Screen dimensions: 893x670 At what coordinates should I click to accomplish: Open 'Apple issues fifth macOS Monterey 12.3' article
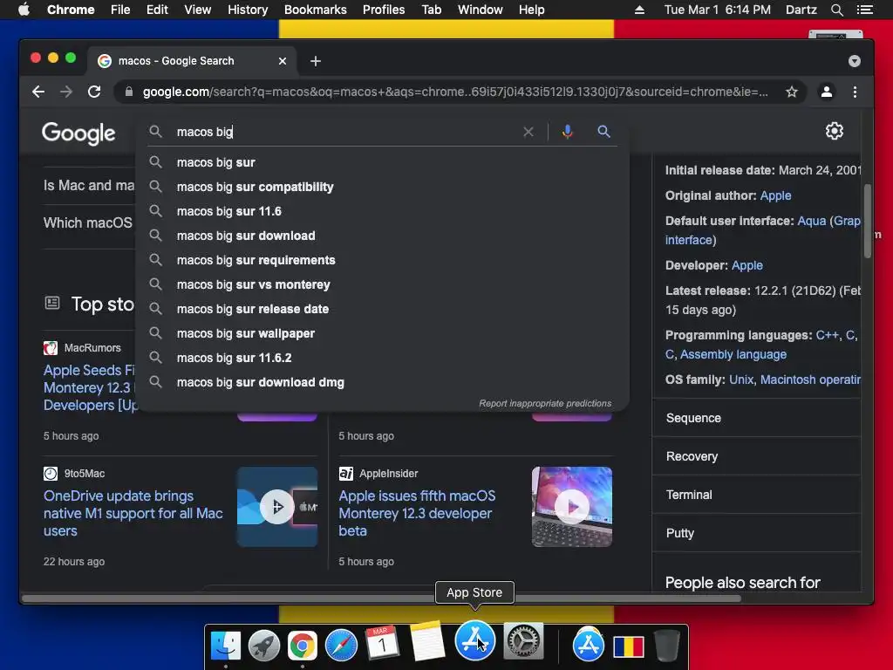tap(417, 513)
